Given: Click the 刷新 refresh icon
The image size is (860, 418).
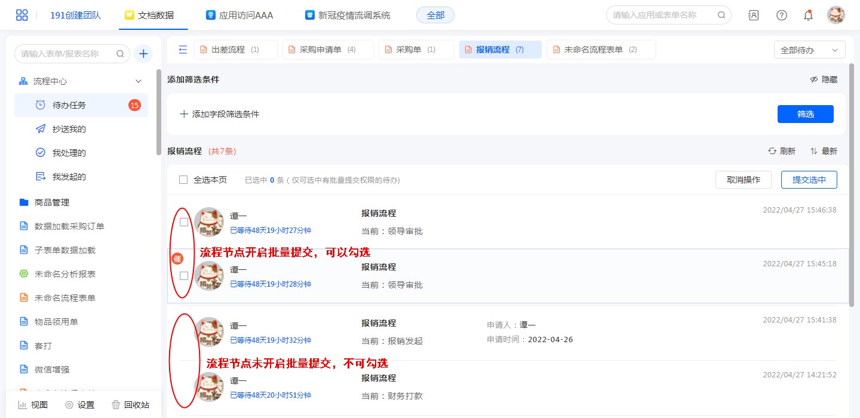Looking at the screenshot, I should point(772,151).
